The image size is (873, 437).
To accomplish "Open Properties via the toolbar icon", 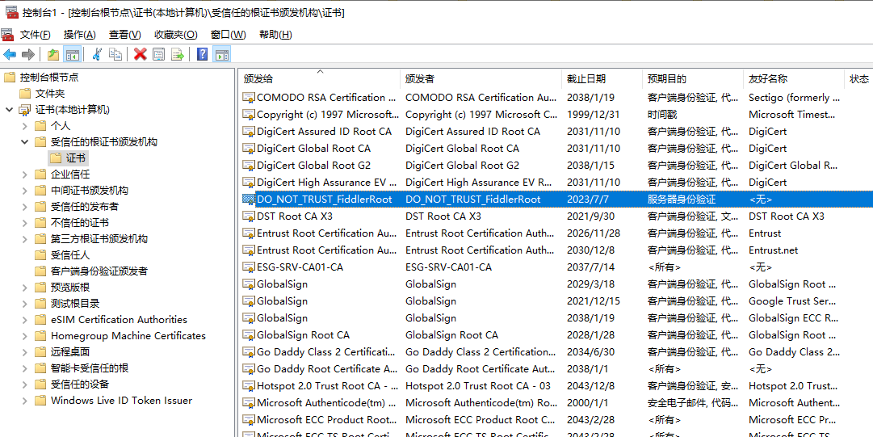I will point(159,54).
